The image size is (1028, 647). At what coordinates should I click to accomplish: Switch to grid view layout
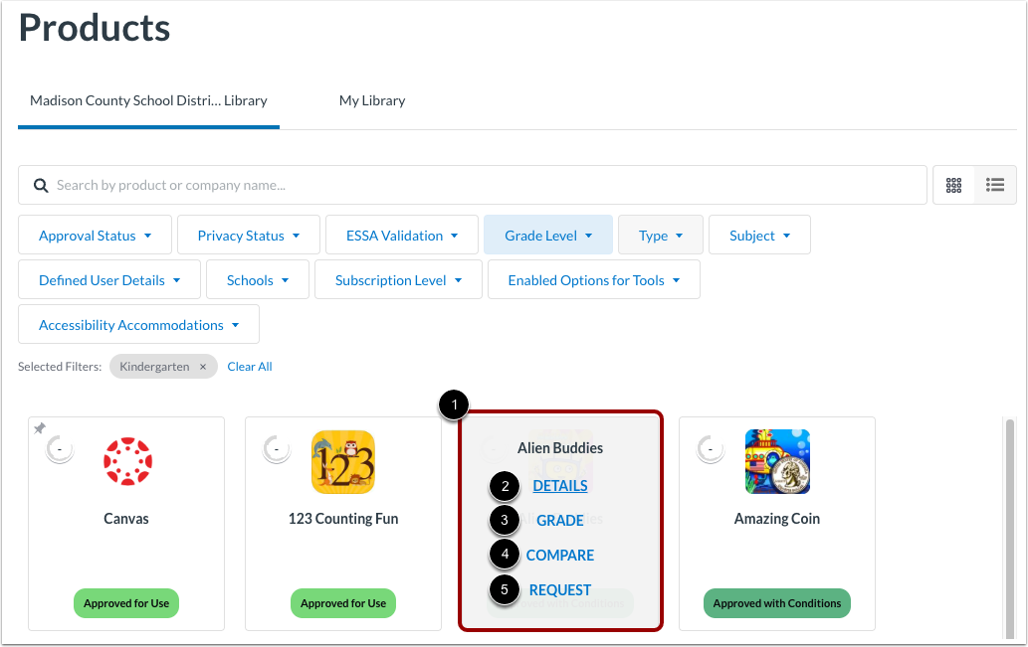pos(952,185)
